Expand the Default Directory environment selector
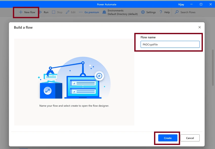Screen dimensions: 215x149 coord(123,14)
